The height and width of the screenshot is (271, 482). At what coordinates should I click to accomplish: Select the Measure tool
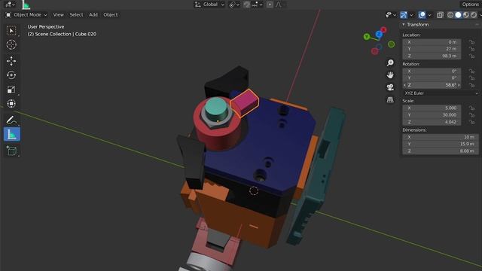(x=12, y=135)
